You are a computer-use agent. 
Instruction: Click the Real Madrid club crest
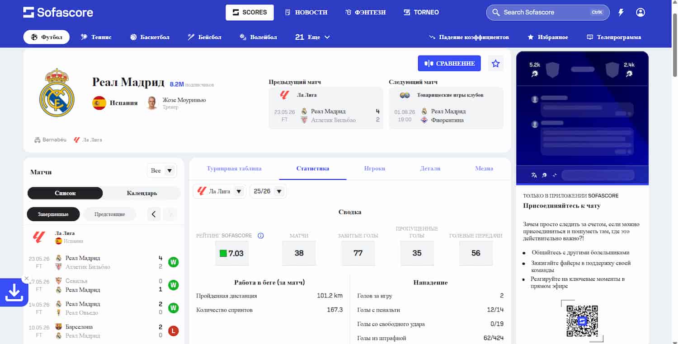point(56,92)
